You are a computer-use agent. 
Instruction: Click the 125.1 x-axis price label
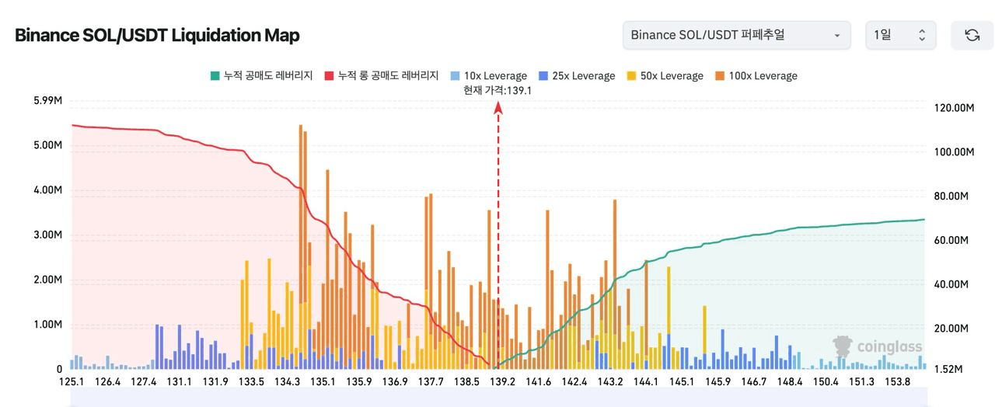[x=71, y=381]
